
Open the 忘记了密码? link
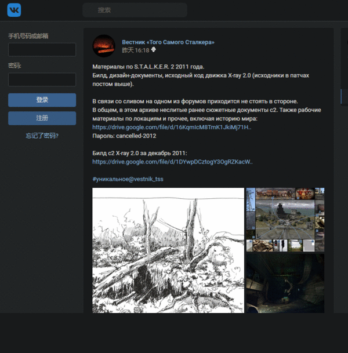(42, 136)
